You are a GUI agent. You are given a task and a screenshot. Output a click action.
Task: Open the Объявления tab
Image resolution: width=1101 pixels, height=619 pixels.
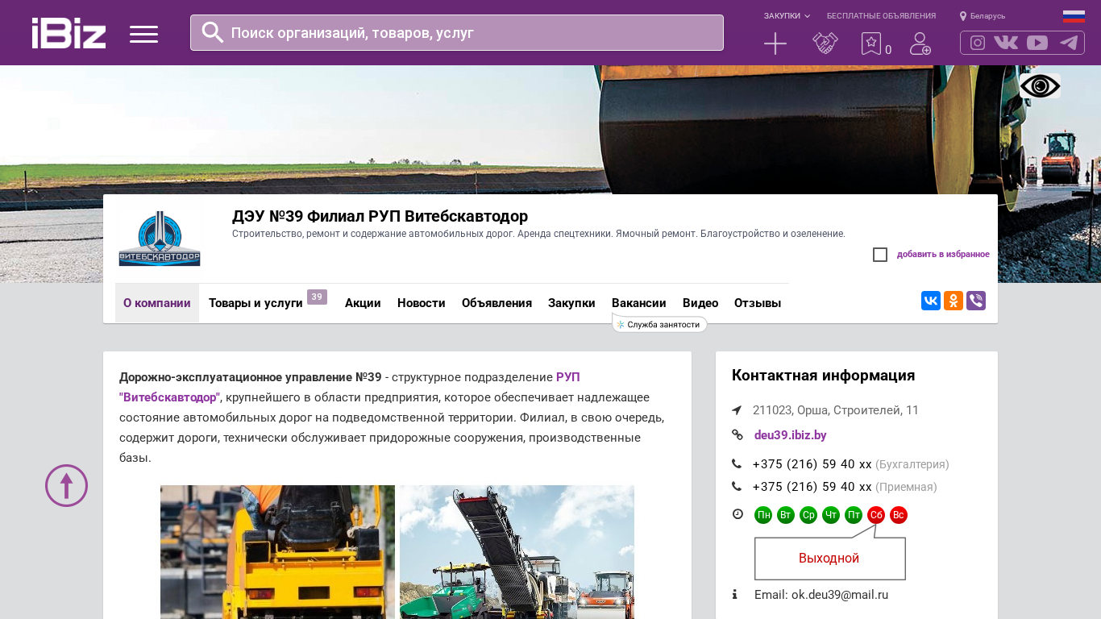496,303
